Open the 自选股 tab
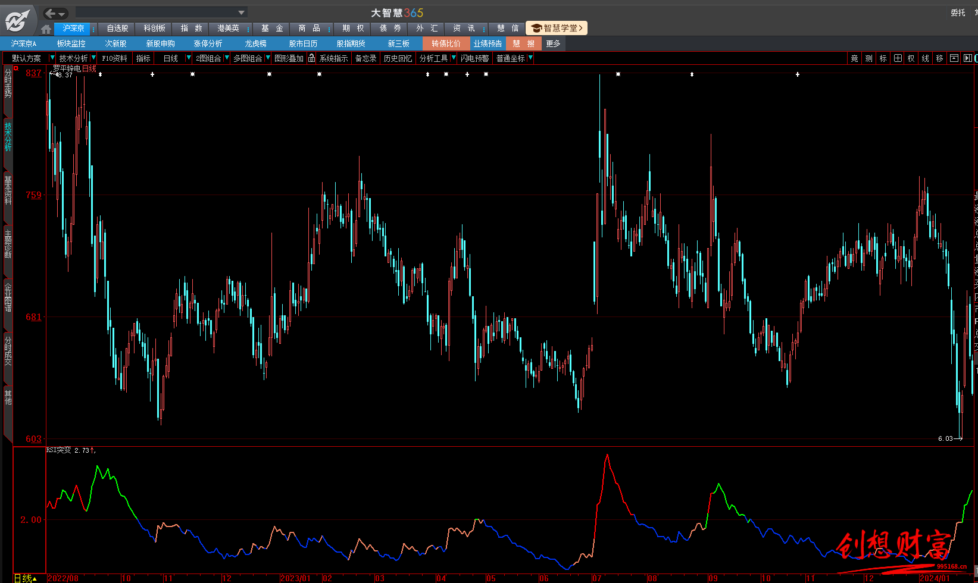 (x=117, y=29)
